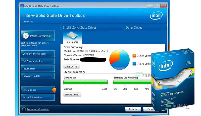Screen dimensions: 201x116
Task: Click the Drive Details button
Action: coord(71,67)
